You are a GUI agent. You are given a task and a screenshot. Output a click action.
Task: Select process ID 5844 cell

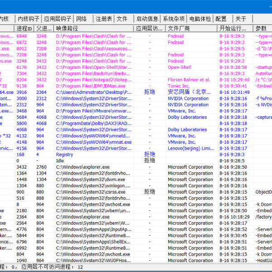pos(22,236)
